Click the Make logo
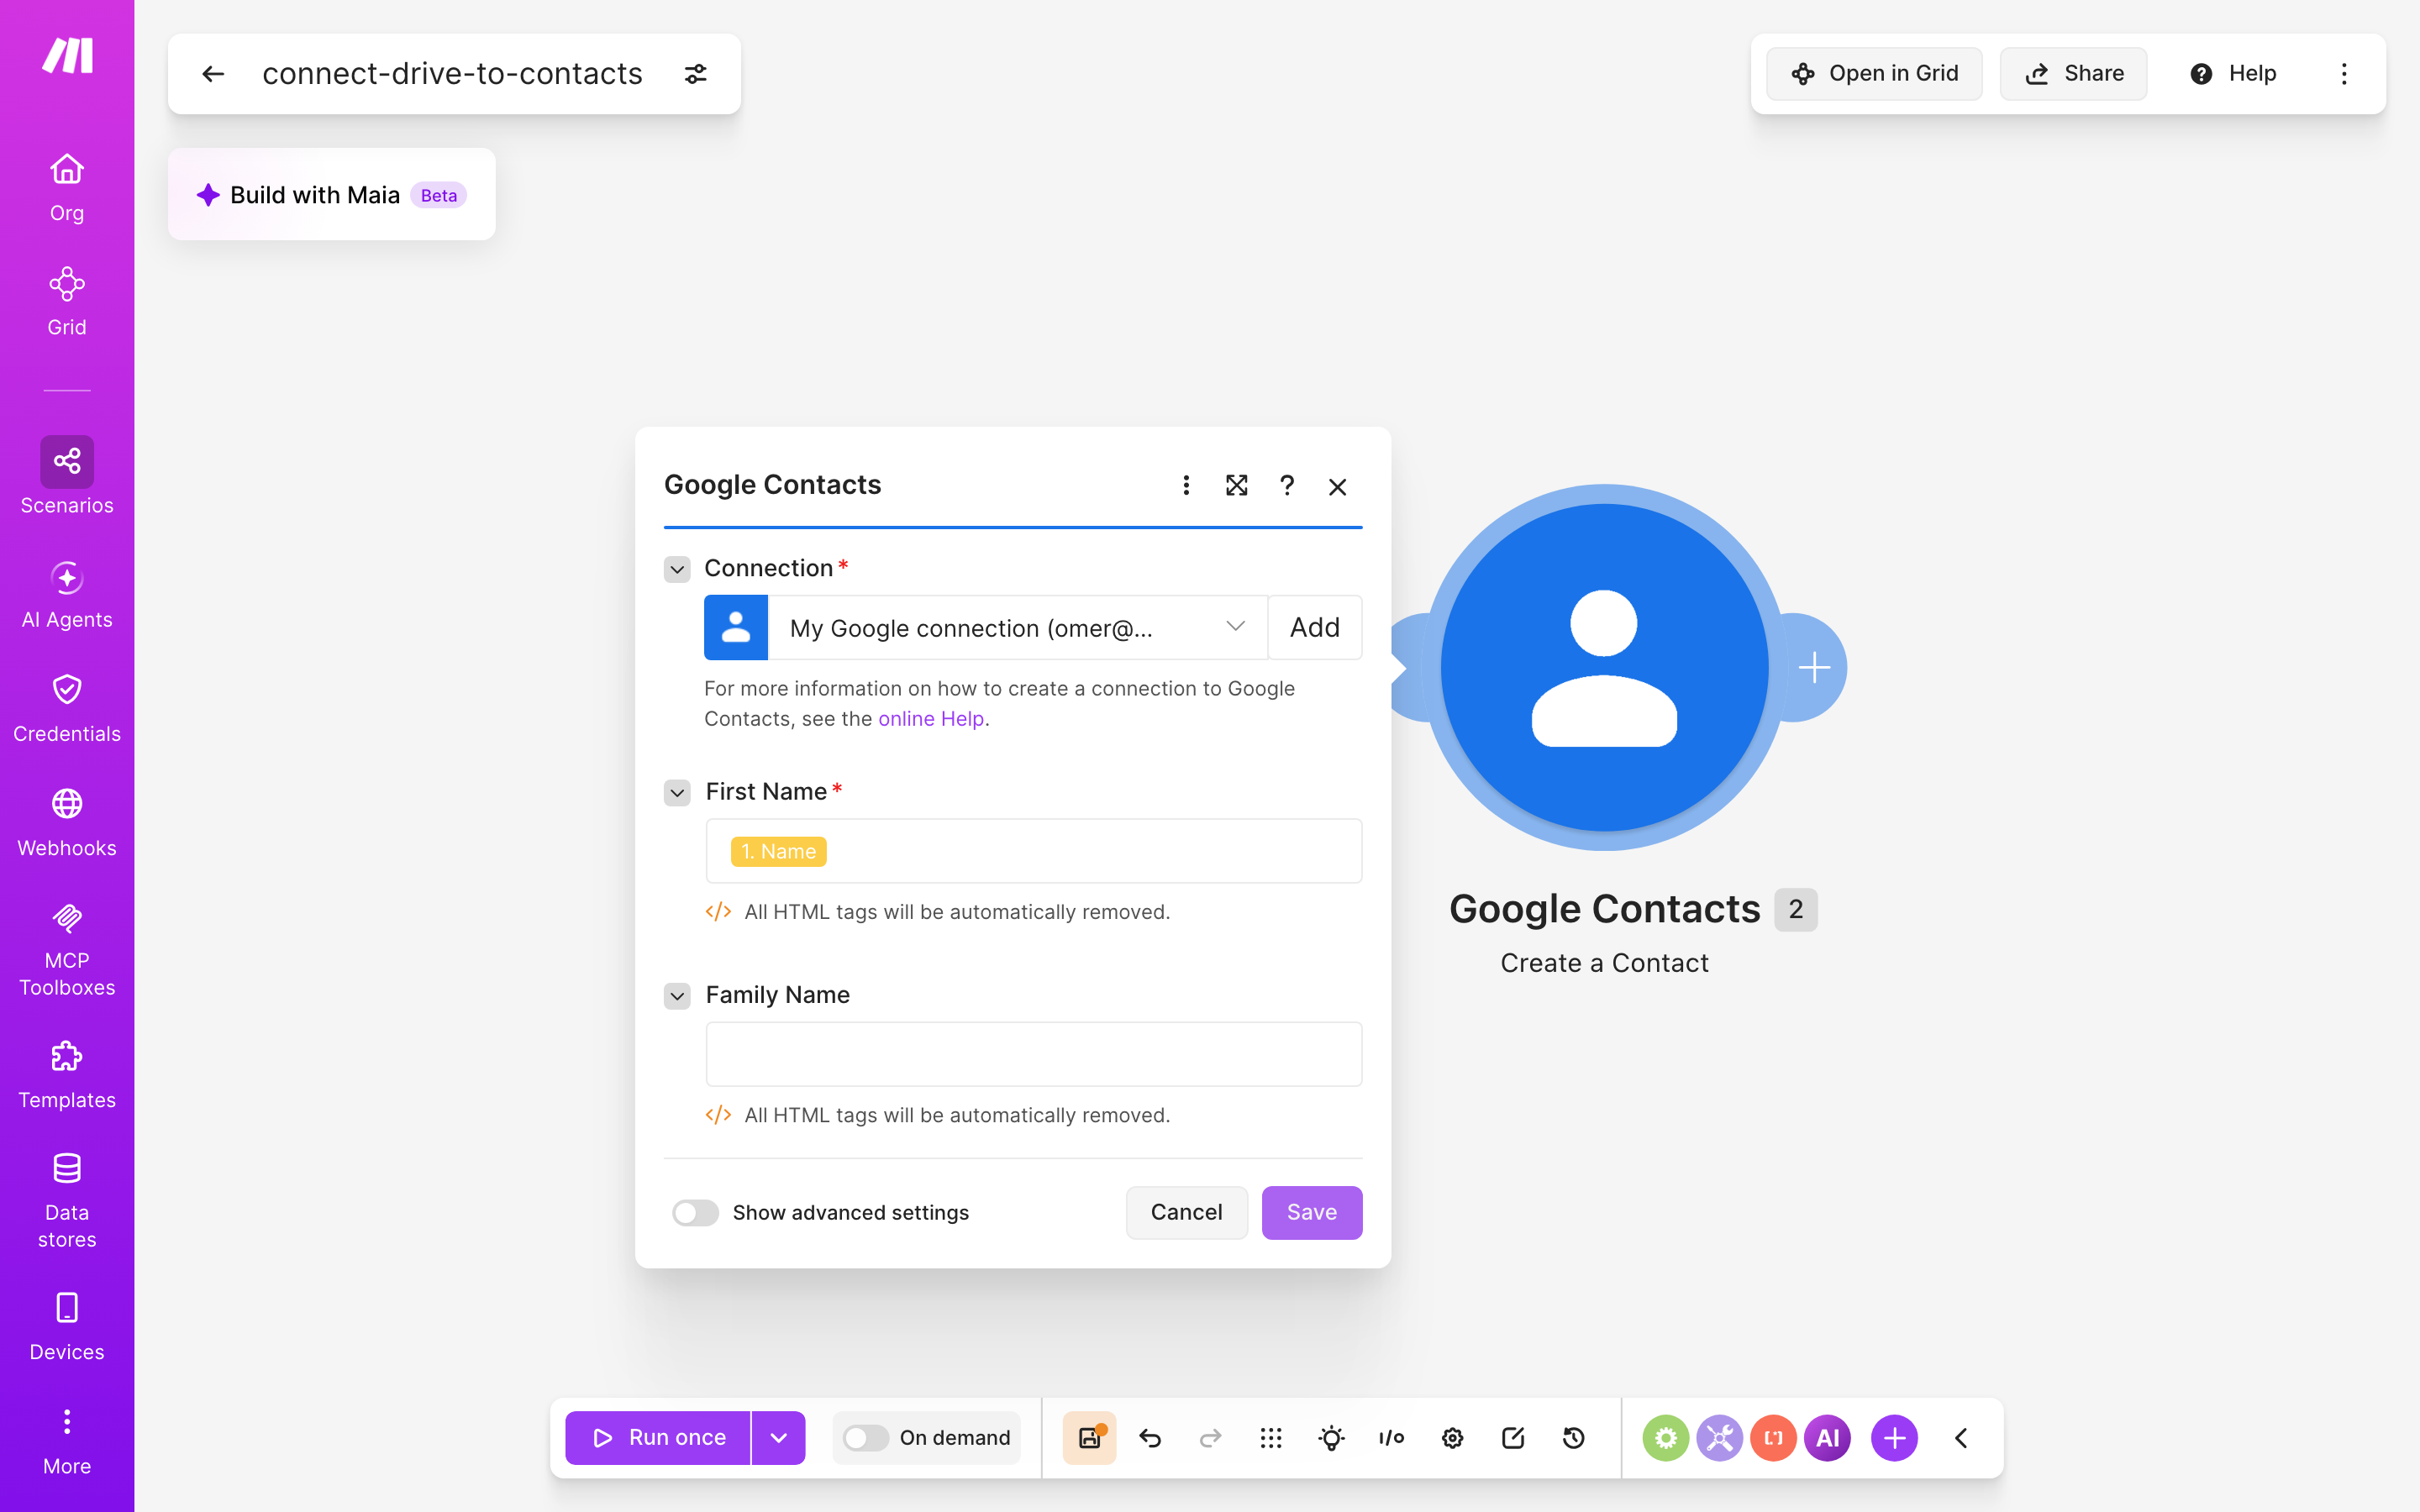 click(x=67, y=55)
